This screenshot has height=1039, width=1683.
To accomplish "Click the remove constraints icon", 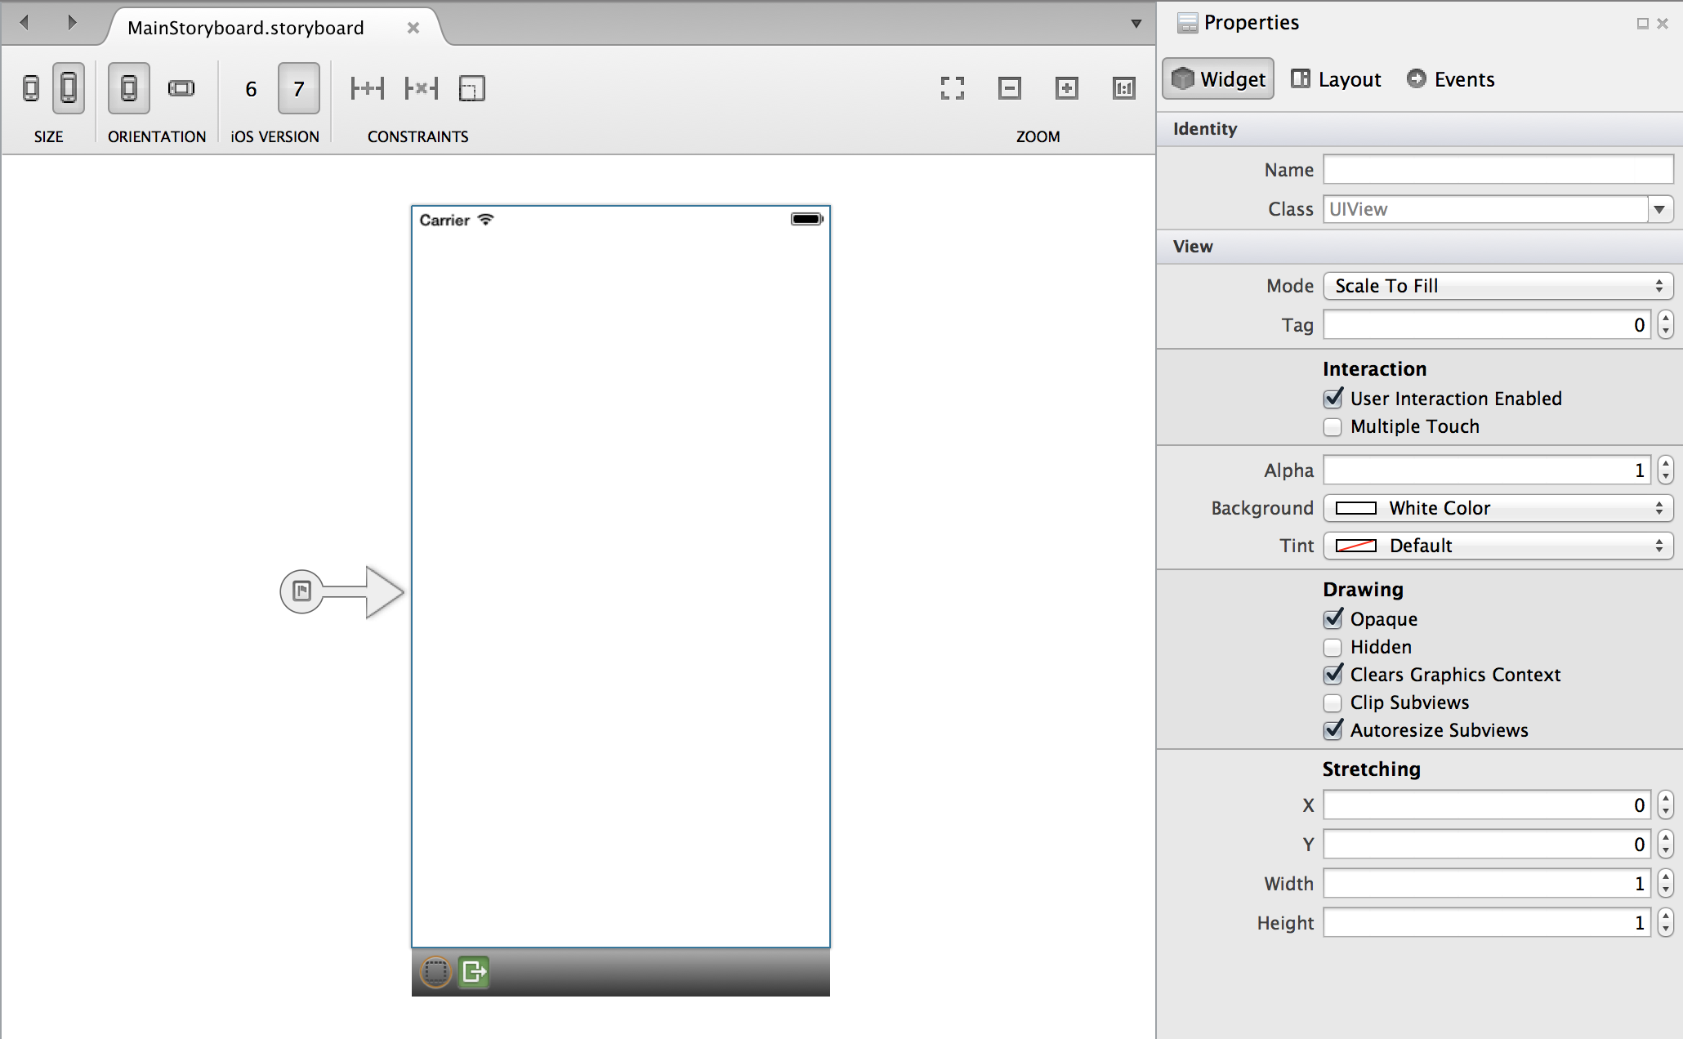I will pyautogui.click(x=421, y=88).
